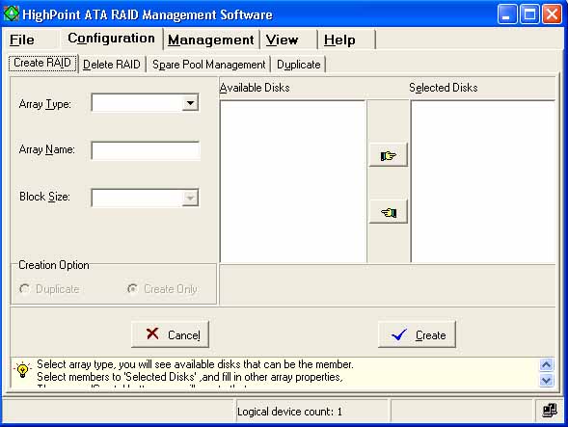Switch to the Duplicate tab
The width and height of the screenshot is (568, 427).
tap(299, 65)
